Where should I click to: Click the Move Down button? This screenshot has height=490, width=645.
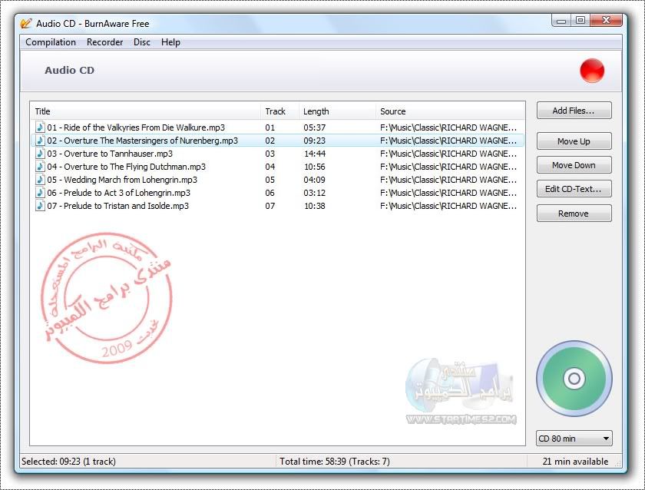point(574,165)
